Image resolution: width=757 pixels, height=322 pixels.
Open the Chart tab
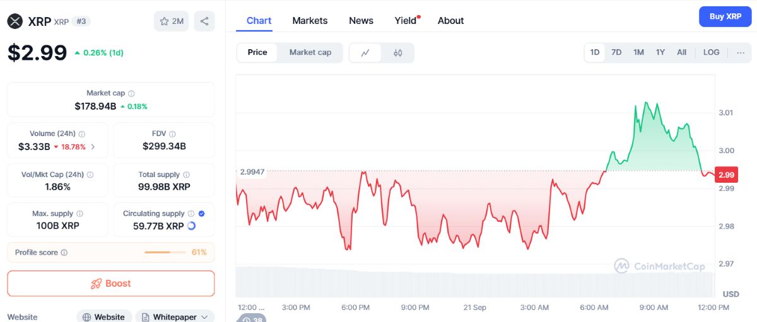(259, 20)
